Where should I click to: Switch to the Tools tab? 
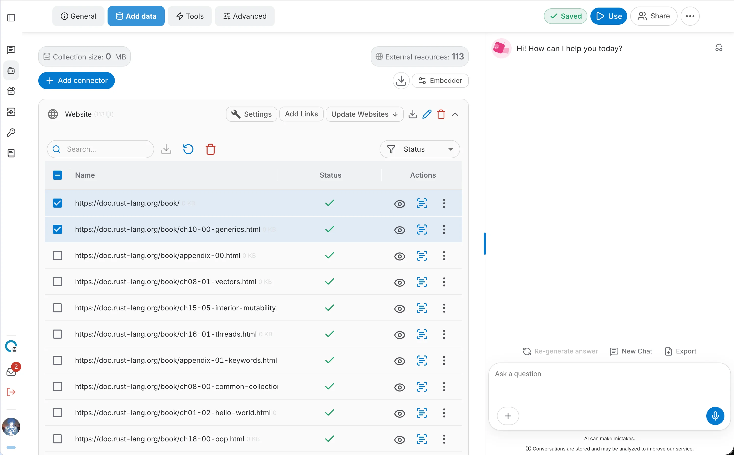click(190, 16)
